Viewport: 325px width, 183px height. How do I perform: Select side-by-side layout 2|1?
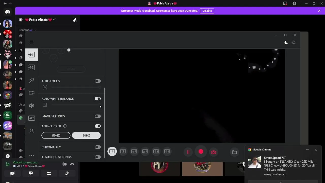coord(167,152)
